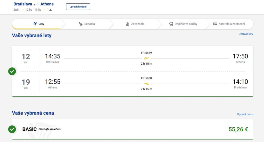Click the airplane icon in Lety step
Viewport: 264px width, 142px height.
[35, 24]
